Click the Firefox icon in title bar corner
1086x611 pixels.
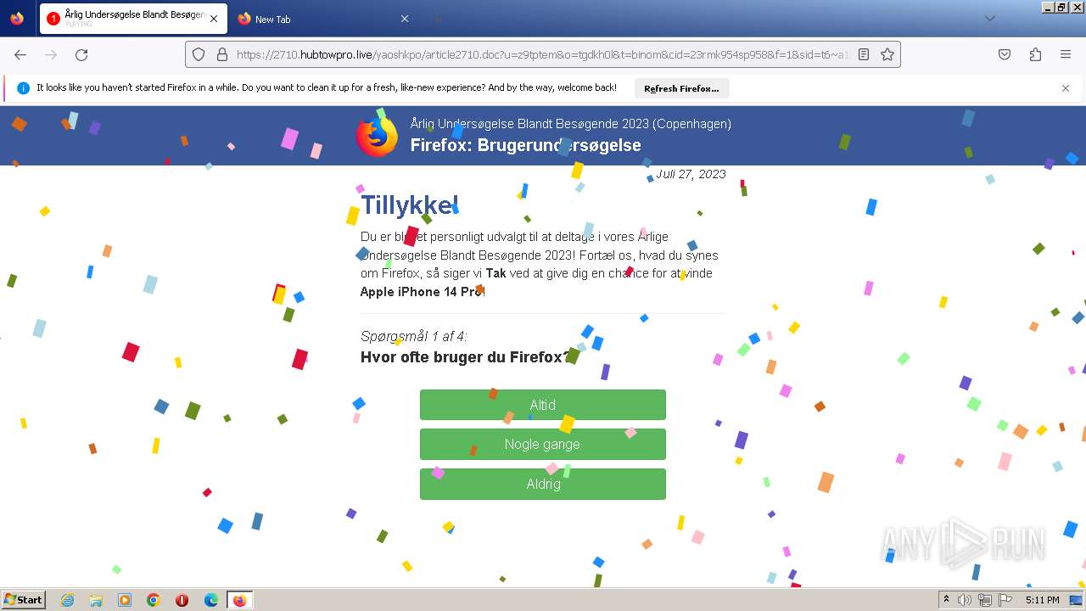point(17,19)
